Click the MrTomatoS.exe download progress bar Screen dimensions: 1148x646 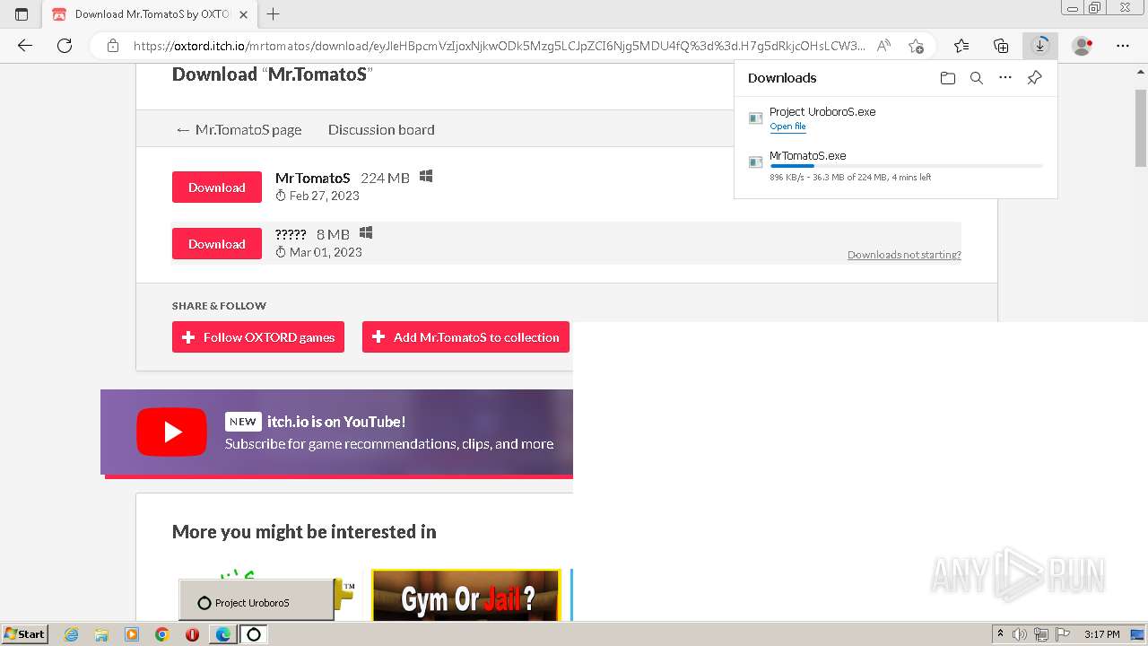click(x=906, y=166)
